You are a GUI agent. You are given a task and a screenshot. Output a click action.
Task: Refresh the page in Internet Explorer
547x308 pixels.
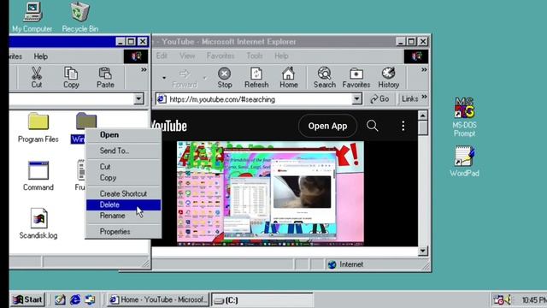pyautogui.click(x=256, y=78)
